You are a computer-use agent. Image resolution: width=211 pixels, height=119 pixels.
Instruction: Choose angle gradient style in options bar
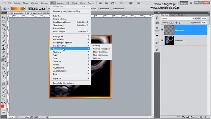tap(37, 9)
